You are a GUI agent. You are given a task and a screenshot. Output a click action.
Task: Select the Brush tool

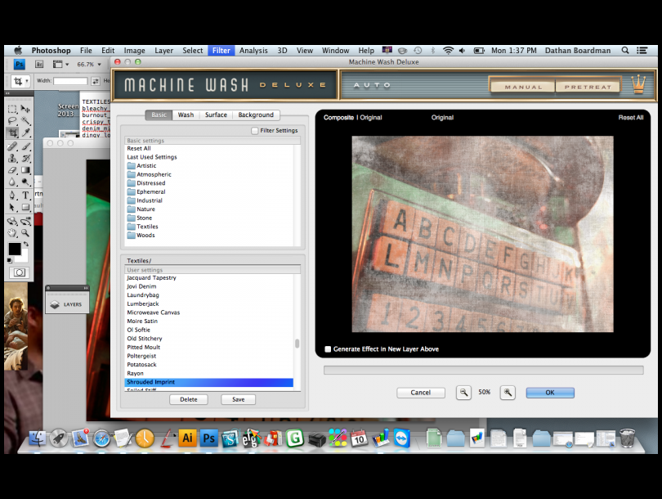(x=25, y=146)
